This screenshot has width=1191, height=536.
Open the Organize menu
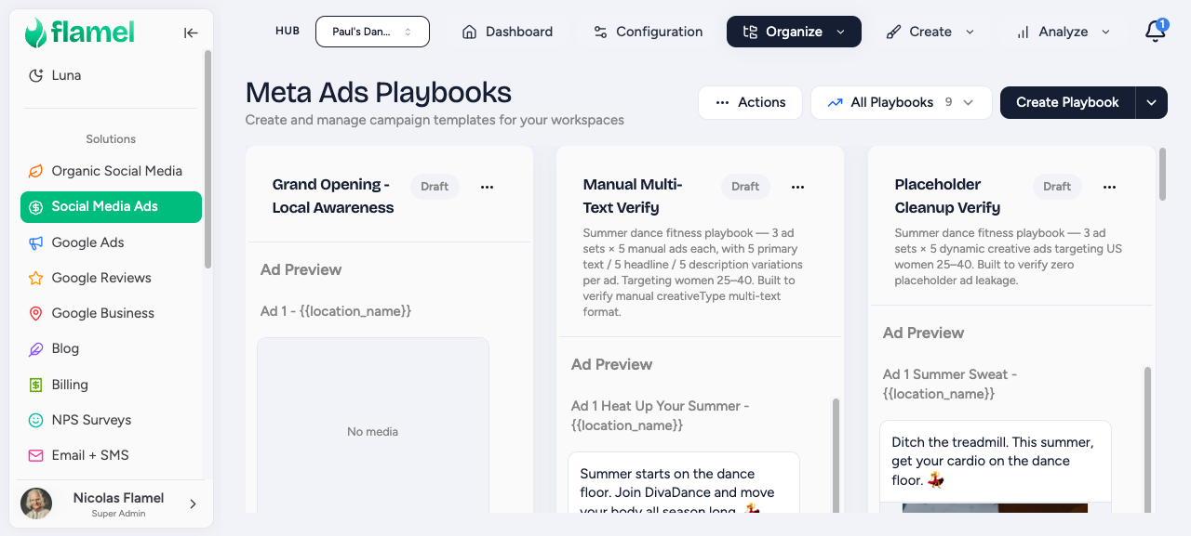coord(794,32)
